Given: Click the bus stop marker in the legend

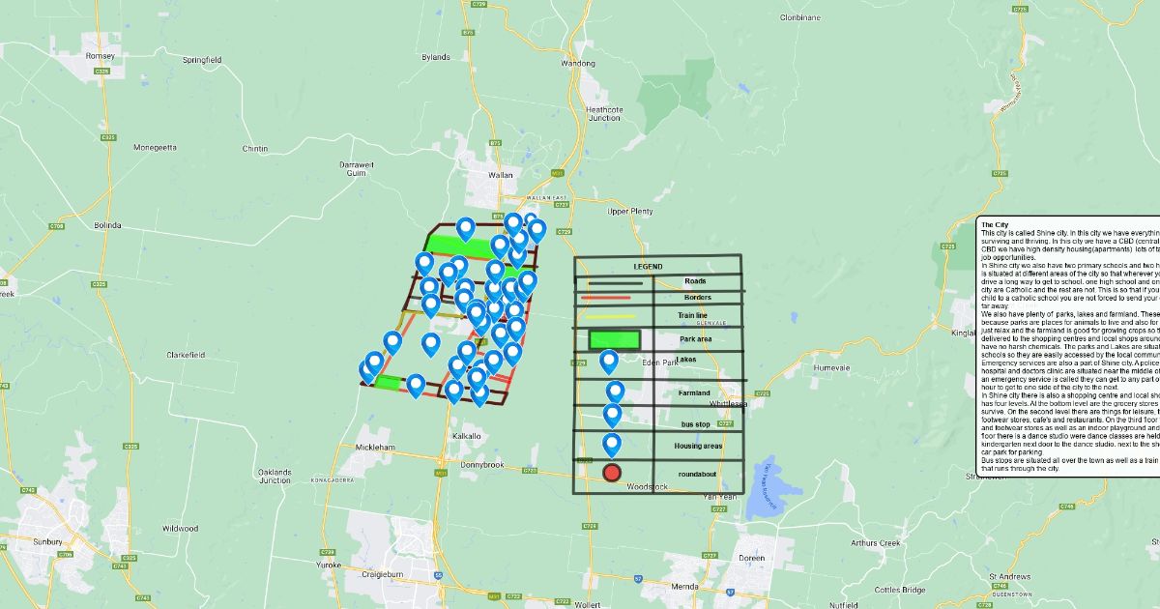Looking at the screenshot, I should (x=612, y=415).
